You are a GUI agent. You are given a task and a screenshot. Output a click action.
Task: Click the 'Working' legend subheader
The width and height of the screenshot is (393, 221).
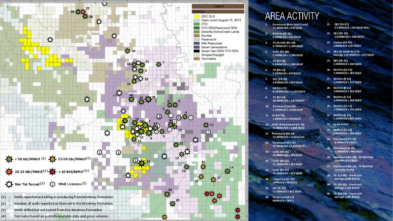click(218, 11)
